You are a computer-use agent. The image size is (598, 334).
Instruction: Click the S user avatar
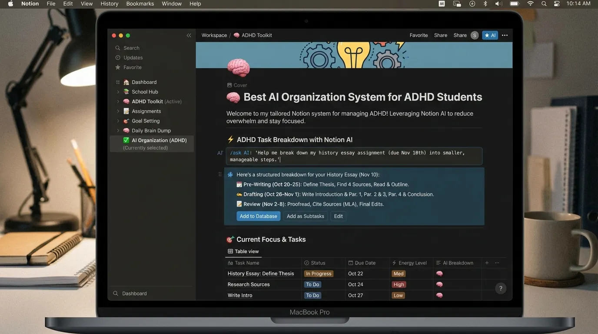click(475, 36)
